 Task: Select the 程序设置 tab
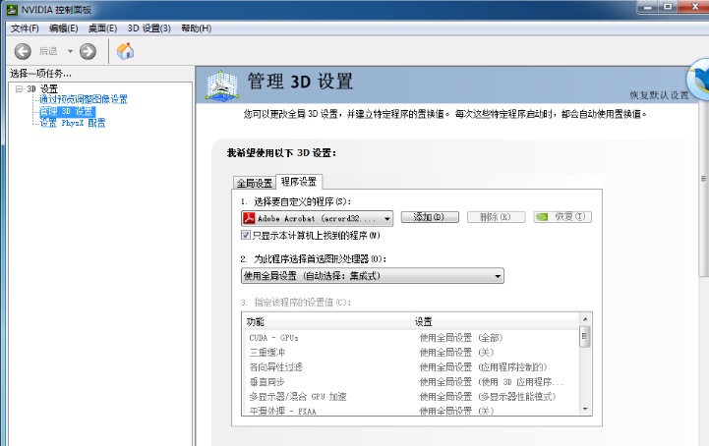pos(298,182)
